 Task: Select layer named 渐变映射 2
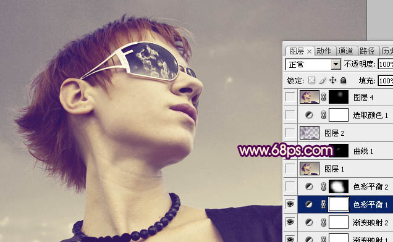(x=370, y=222)
